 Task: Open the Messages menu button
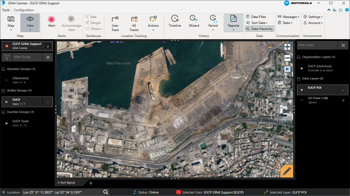(x=288, y=17)
